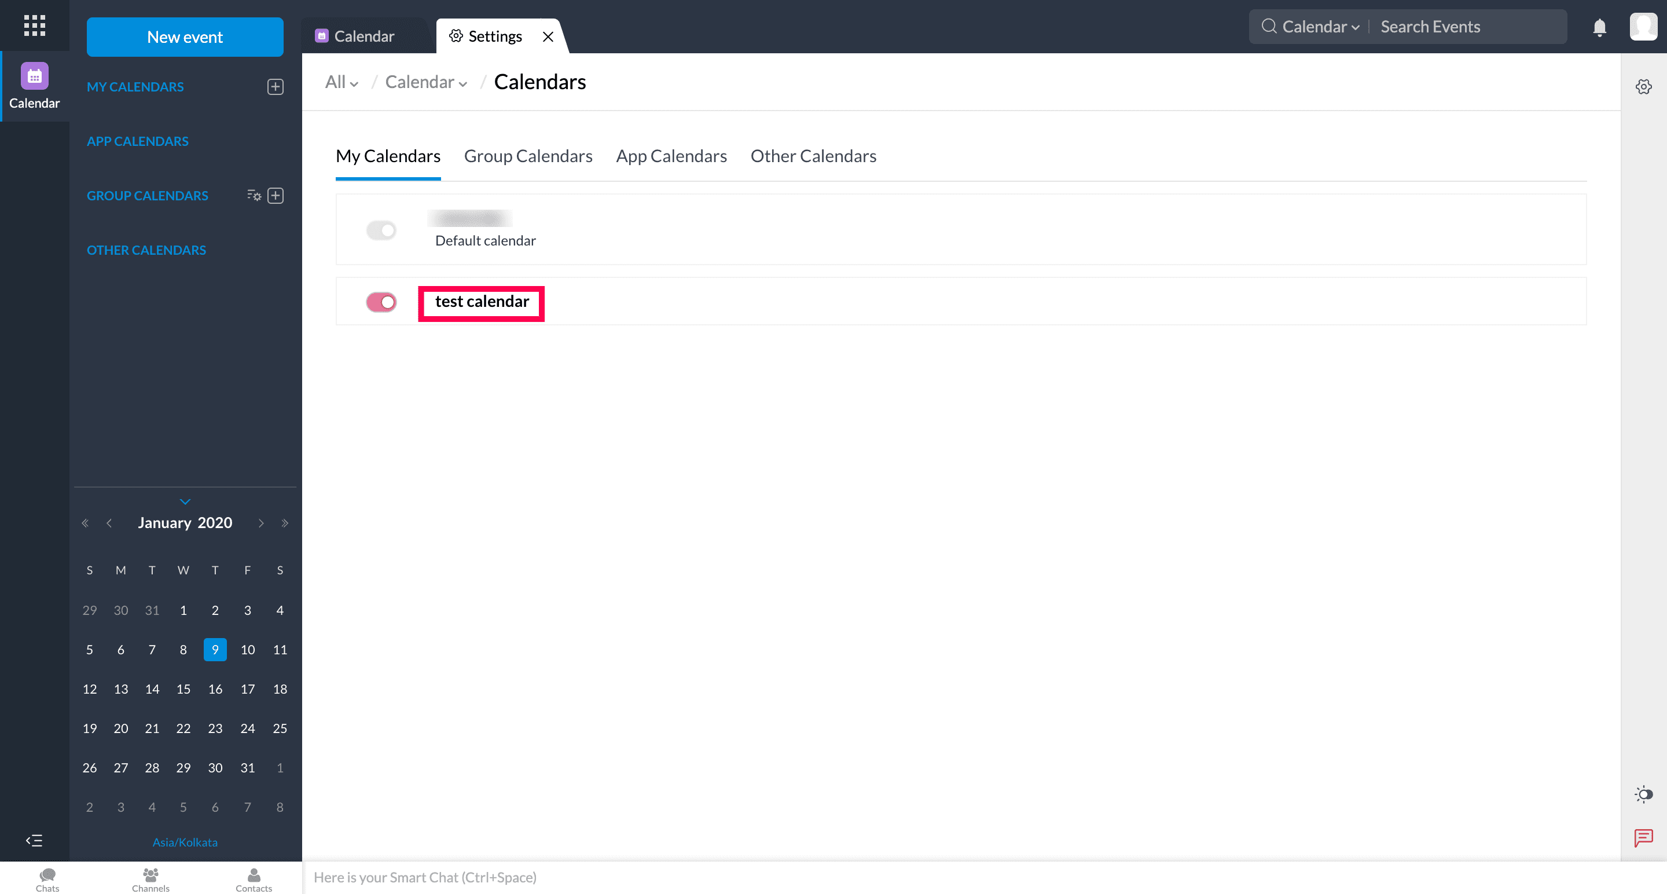The height and width of the screenshot is (894, 1667).
Task: Open the test calendar entry
Action: coord(482,302)
